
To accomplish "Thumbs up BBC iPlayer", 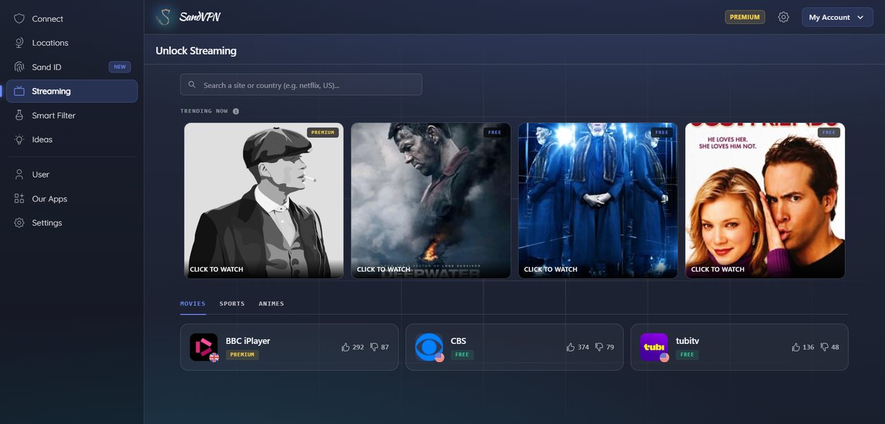I will (x=346, y=347).
